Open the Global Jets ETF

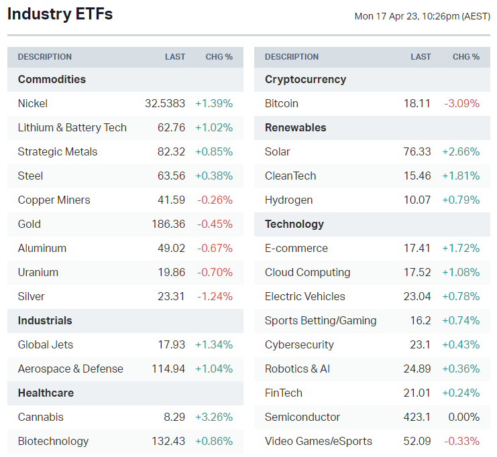coord(46,344)
